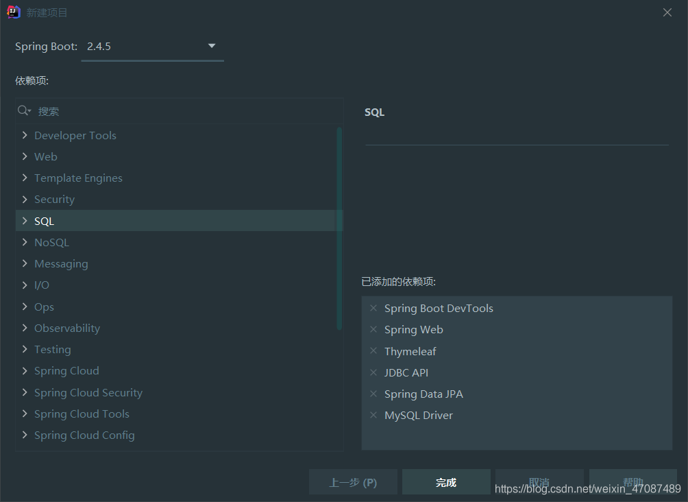Select the SQL category in the tree
The image size is (688, 502).
coord(44,221)
